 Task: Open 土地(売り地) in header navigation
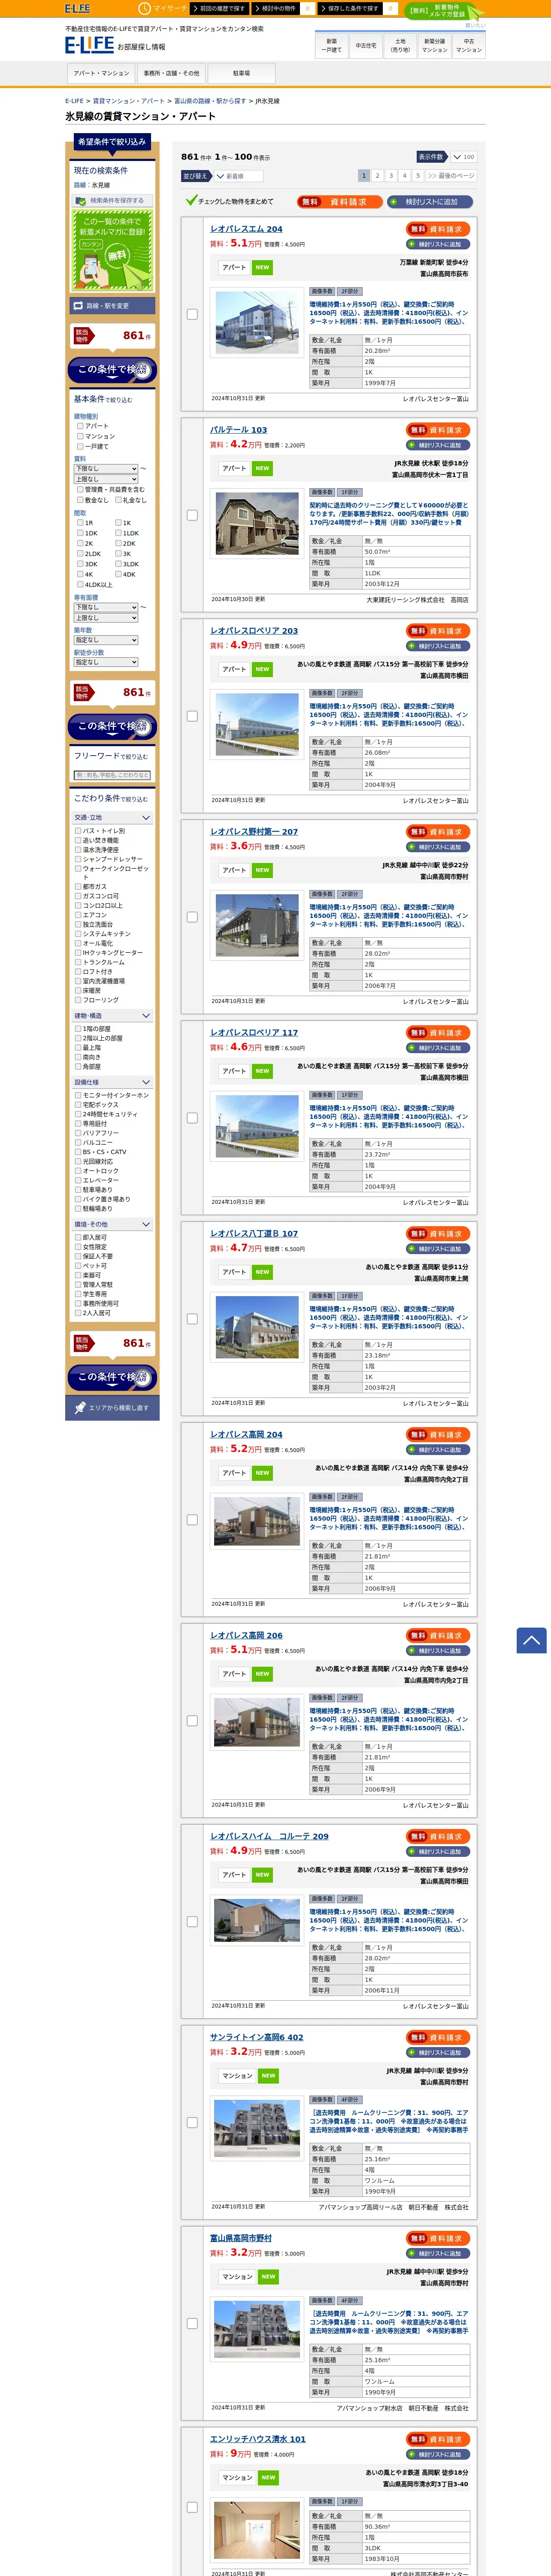coord(400,45)
